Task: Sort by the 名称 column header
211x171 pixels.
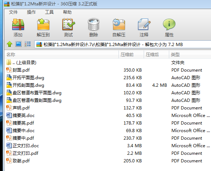Action: (62, 54)
